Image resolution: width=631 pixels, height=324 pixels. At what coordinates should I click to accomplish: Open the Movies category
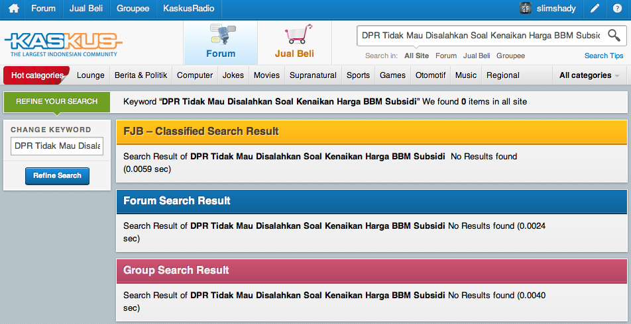coord(266,75)
